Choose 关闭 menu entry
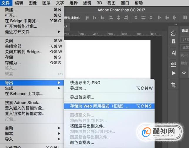 point(32,41)
